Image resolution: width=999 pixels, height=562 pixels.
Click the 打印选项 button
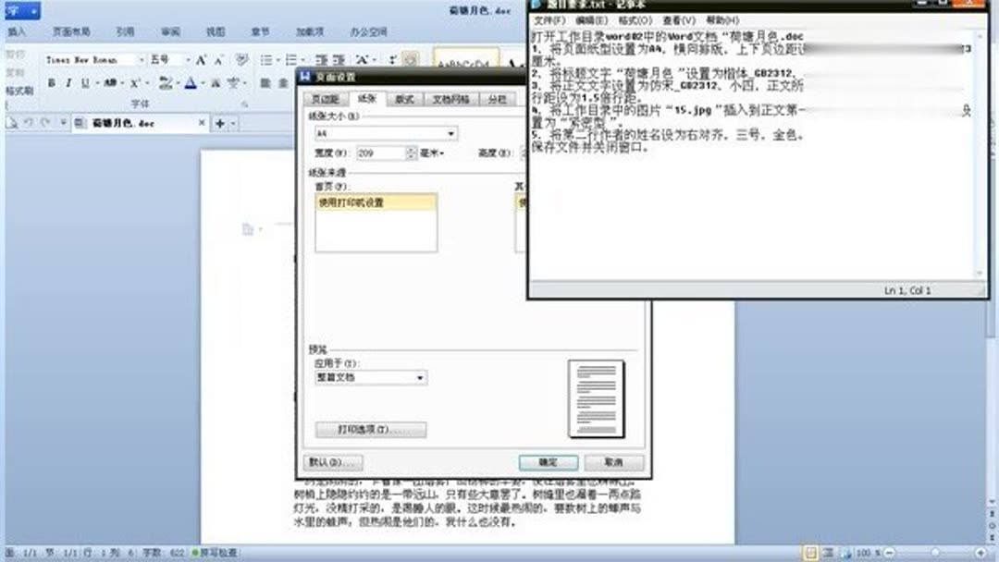(x=370, y=429)
